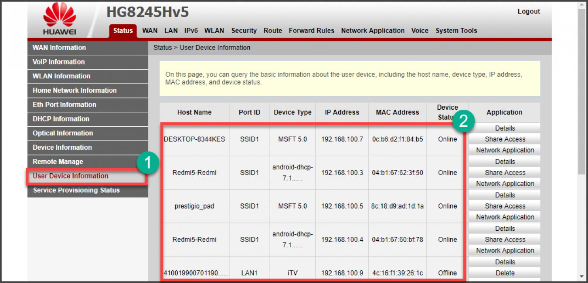Click MAC address 0c:b6:d2:f1:84:b5
The image size is (588, 283).
click(397, 140)
